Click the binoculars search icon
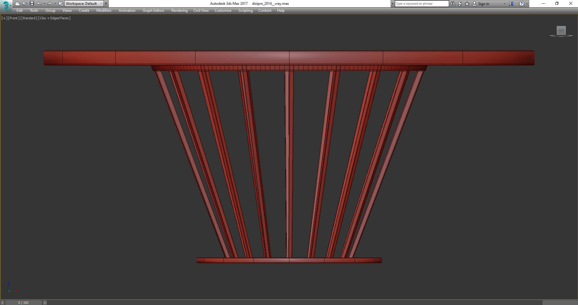 (452, 4)
